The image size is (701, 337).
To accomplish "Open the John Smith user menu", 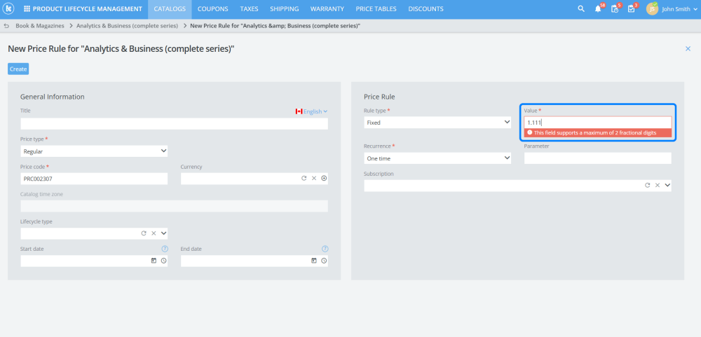I will click(679, 9).
